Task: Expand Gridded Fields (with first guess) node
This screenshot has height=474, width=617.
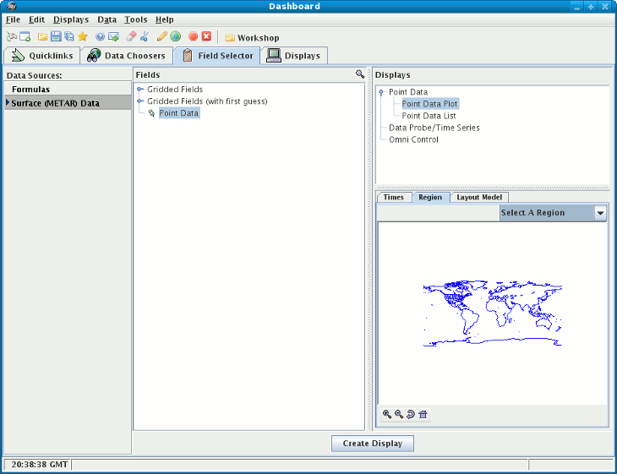Action: (140, 101)
